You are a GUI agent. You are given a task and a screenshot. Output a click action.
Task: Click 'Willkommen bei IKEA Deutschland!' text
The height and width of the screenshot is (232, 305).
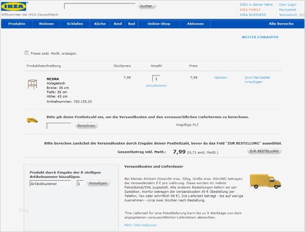[30, 14]
